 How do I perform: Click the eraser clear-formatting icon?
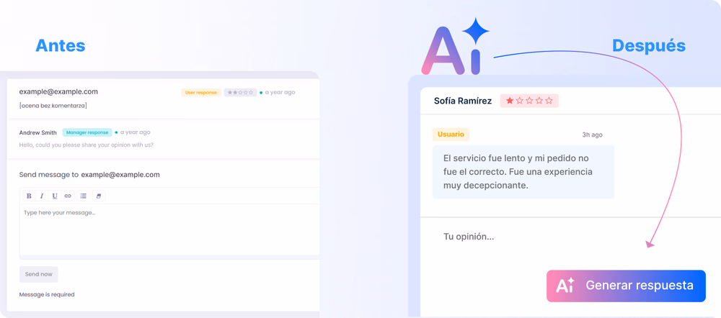point(99,196)
